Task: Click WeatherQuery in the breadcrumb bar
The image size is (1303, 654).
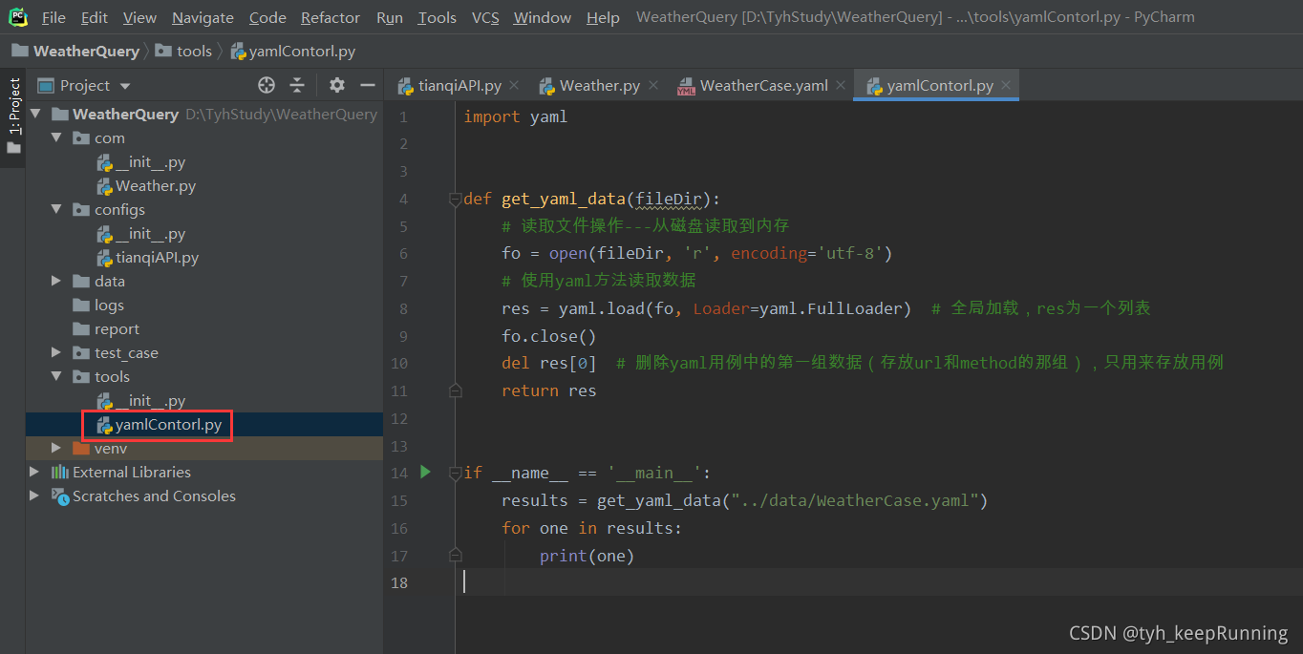Action: pos(75,51)
